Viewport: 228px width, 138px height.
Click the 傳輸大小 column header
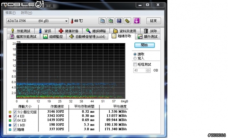click(25, 107)
